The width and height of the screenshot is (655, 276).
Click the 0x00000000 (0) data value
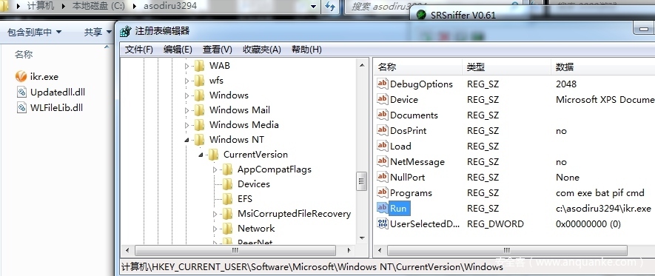588,223
